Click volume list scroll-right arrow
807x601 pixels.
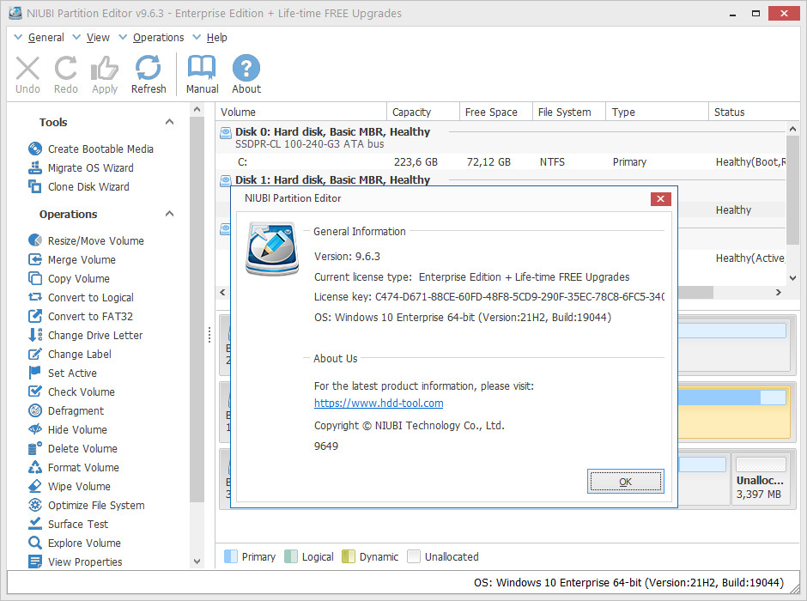778,292
